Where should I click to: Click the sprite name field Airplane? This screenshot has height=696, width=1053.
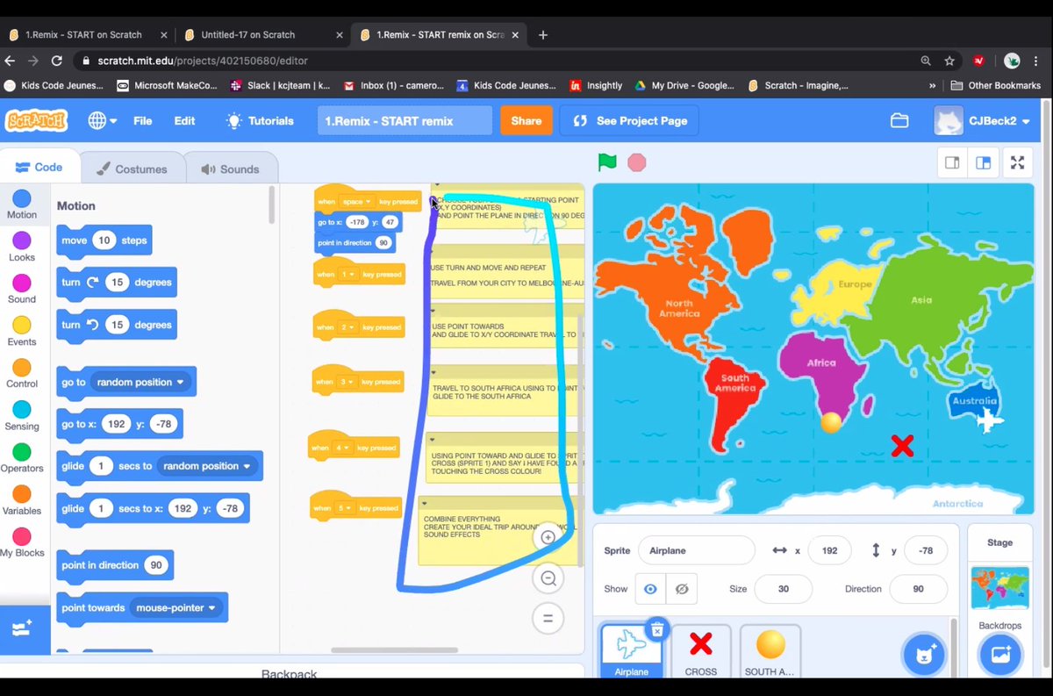[696, 550]
